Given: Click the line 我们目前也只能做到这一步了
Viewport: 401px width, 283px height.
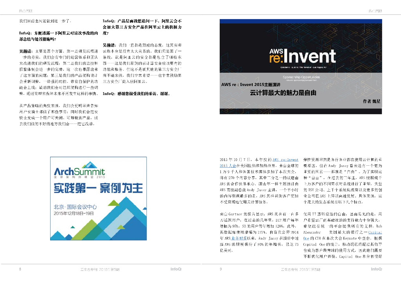Looking at the screenshot, I should (45, 21).
